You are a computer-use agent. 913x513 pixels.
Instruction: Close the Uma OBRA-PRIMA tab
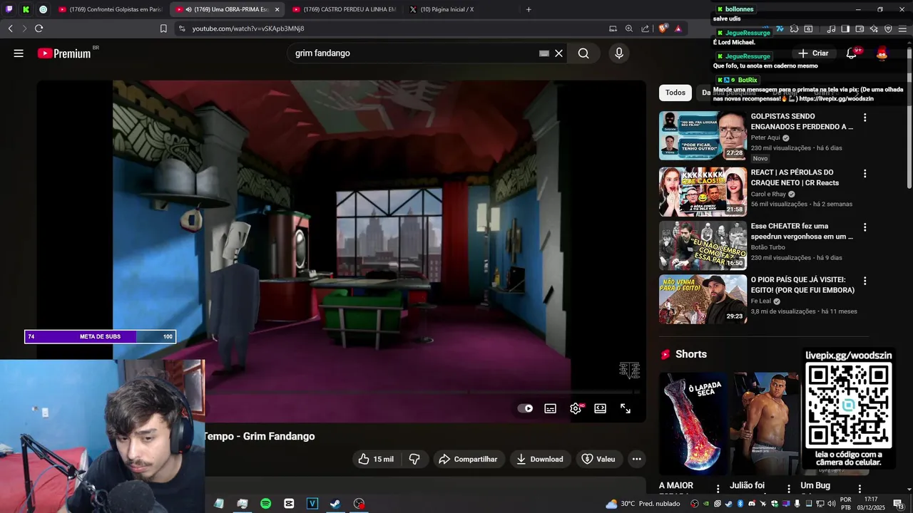tap(277, 9)
